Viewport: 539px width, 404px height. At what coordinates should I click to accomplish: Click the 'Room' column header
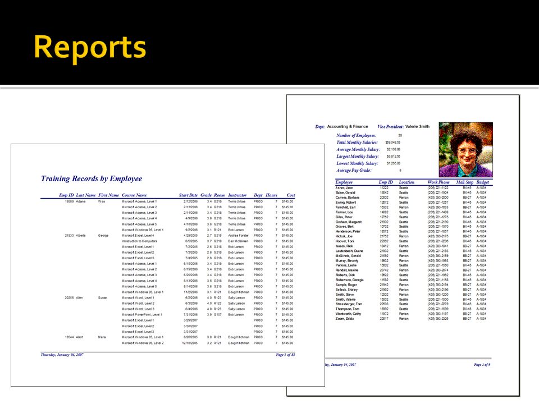[220, 195]
